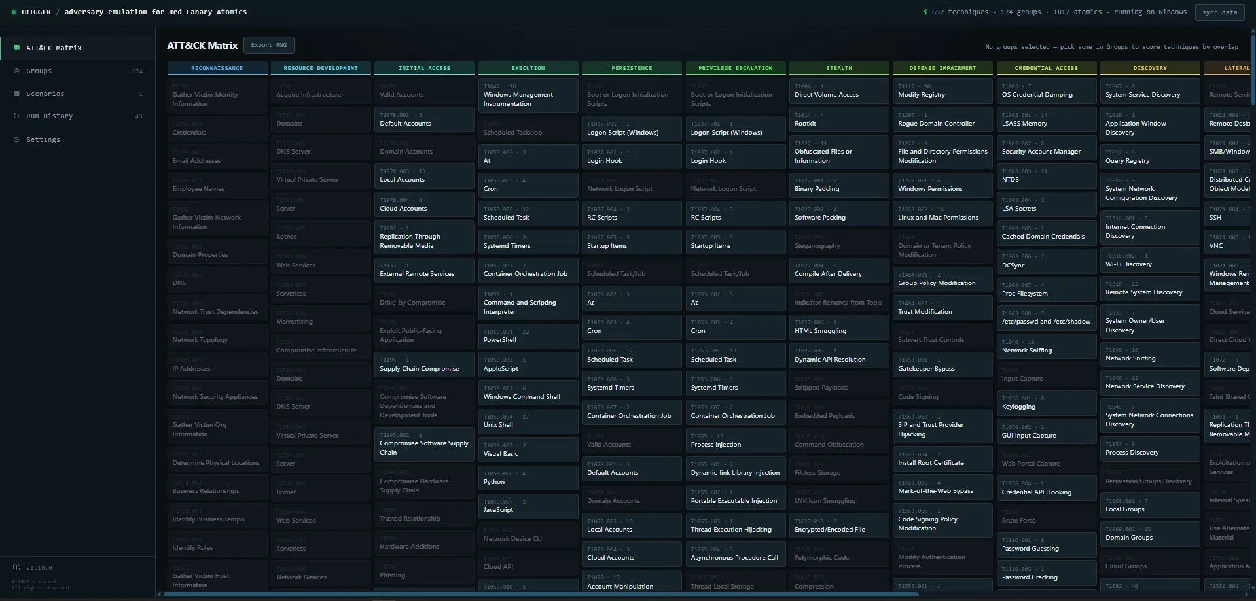Select the EXECUTION column header

click(528, 68)
